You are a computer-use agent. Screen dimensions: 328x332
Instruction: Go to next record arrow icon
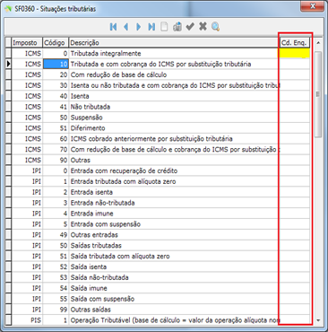point(138,27)
